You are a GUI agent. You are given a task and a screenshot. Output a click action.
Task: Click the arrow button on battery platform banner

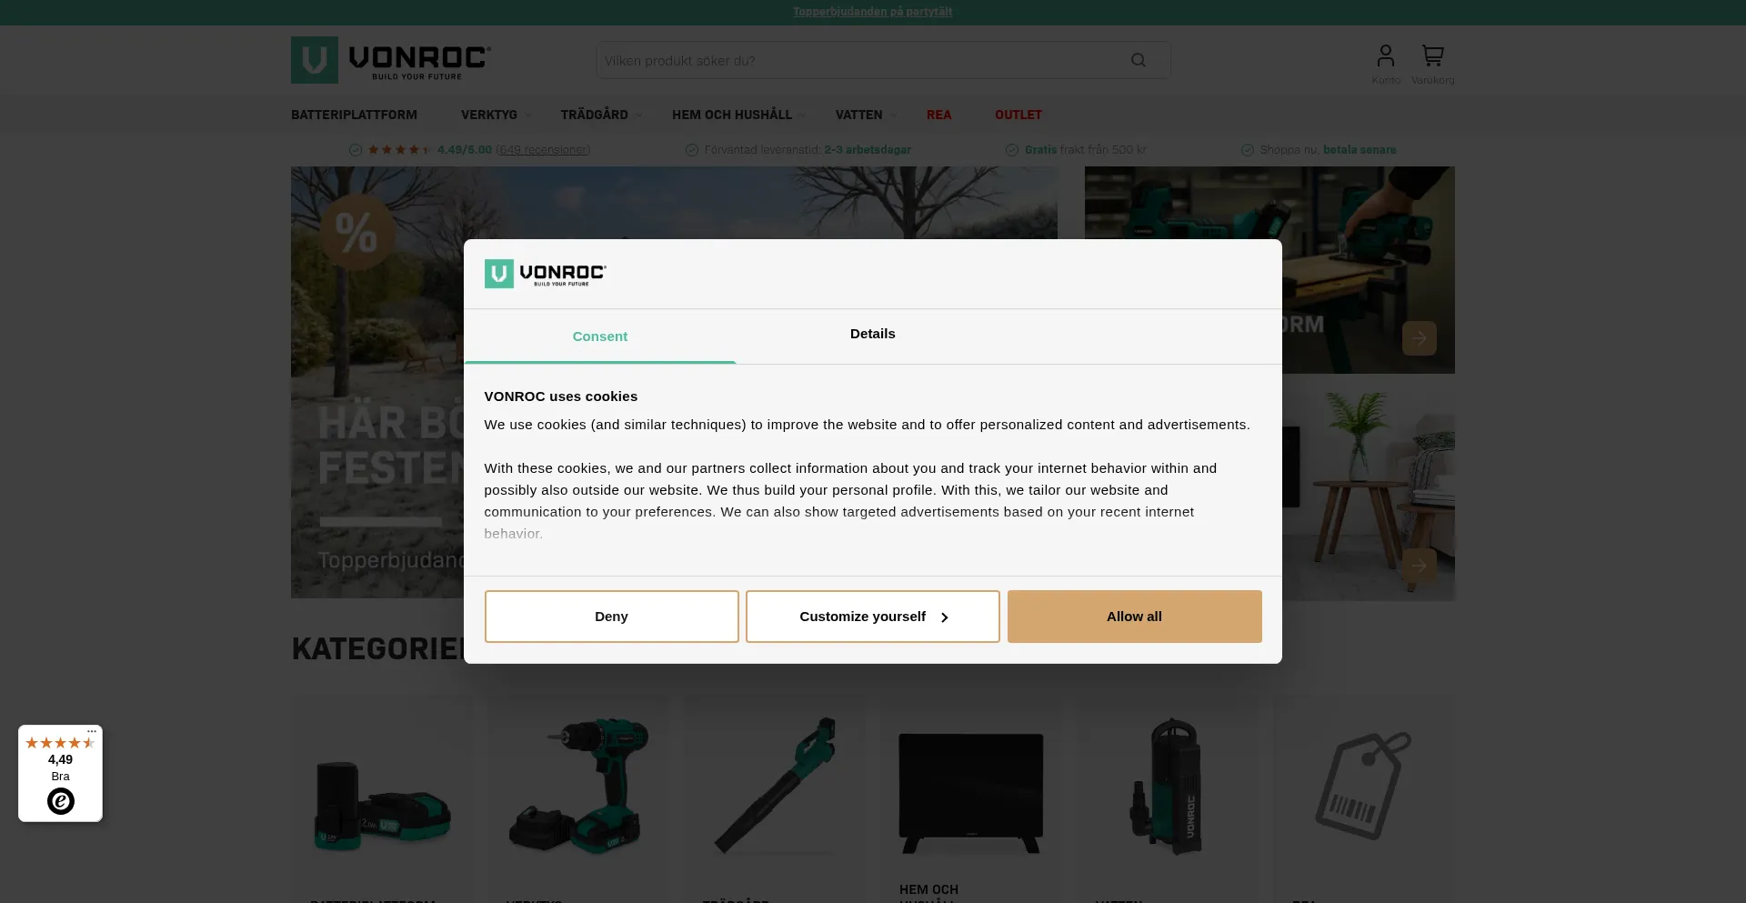point(1419,338)
